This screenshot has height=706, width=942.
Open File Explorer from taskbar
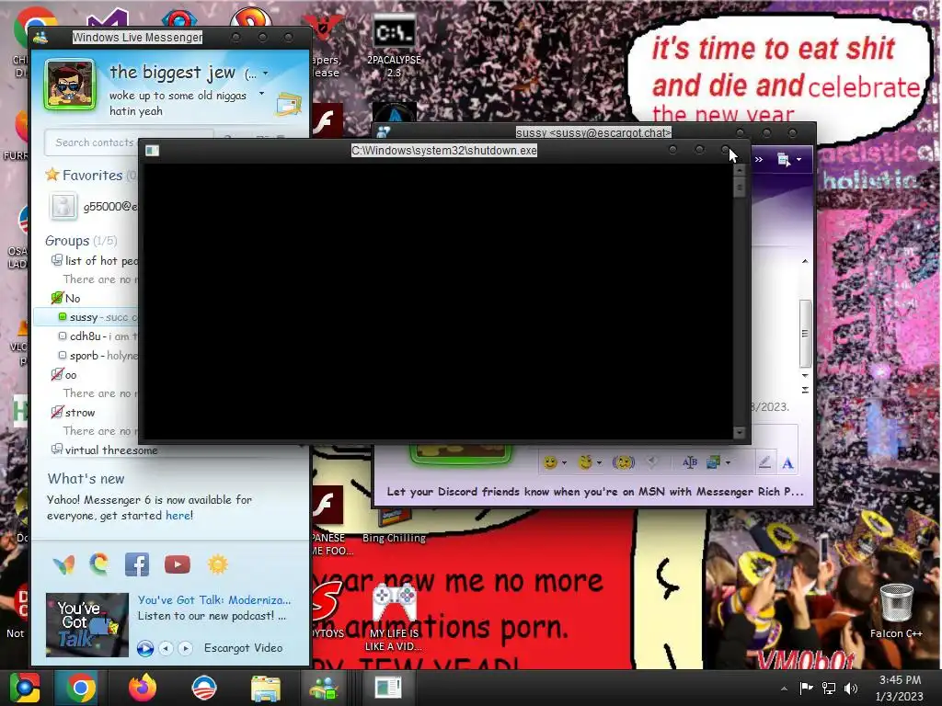[266, 688]
